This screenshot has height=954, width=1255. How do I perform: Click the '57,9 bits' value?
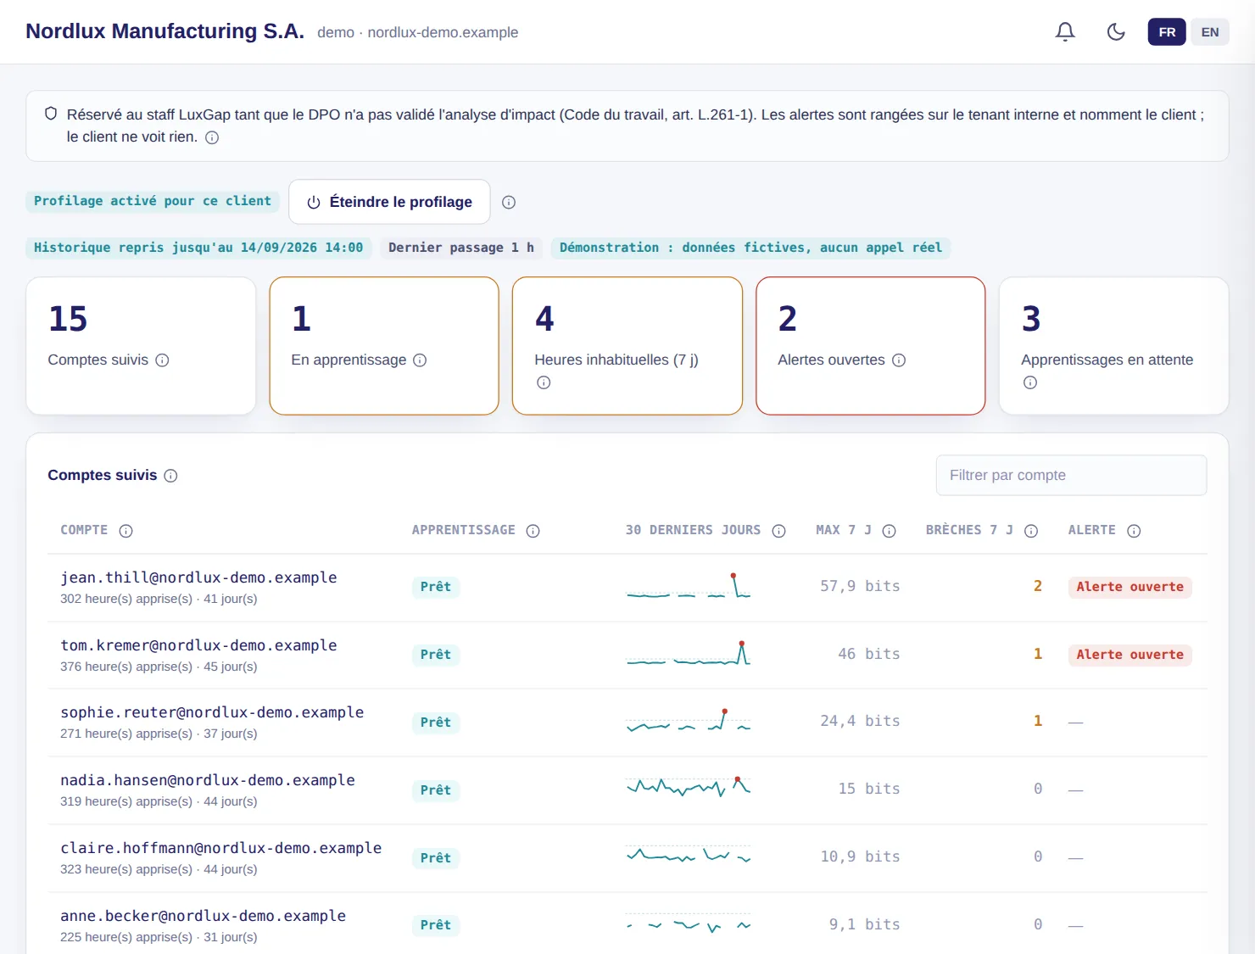pos(860,586)
